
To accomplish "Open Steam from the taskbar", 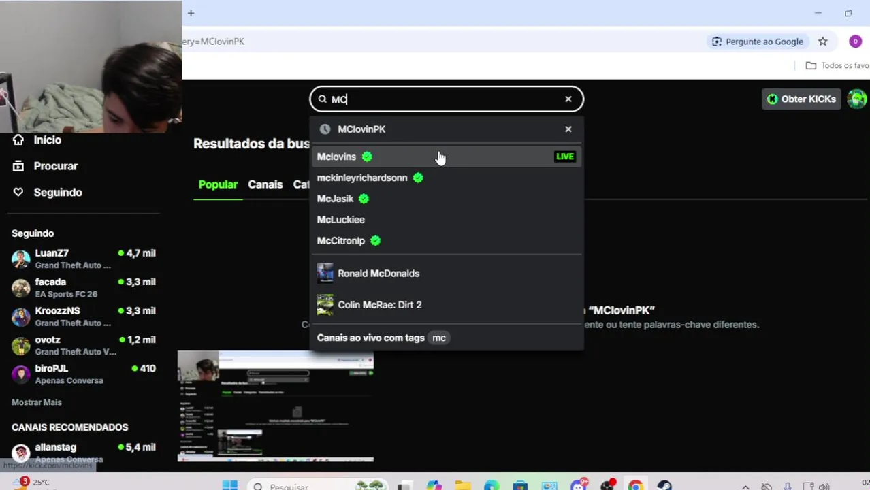I will point(664,486).
